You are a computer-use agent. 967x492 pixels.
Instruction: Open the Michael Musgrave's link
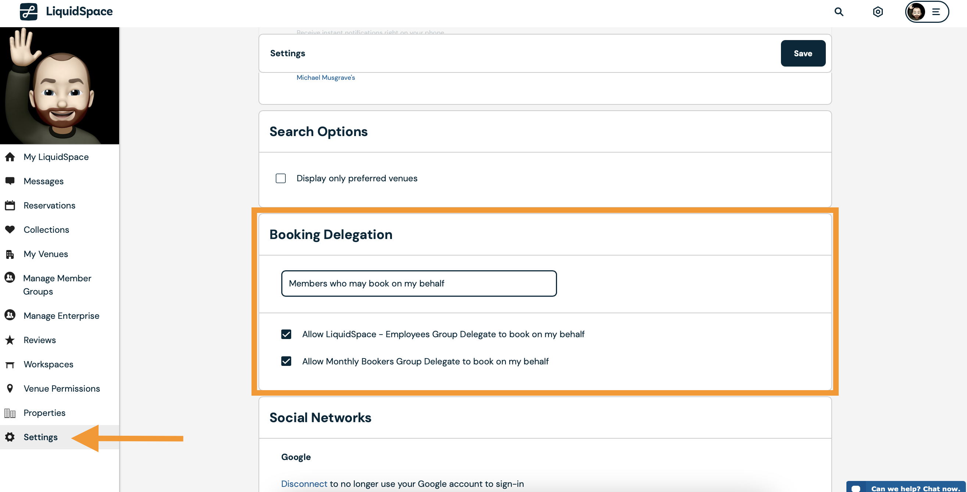325,77
